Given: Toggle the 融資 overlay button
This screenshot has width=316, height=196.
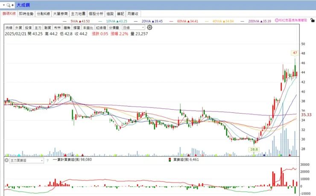Looking at the screenshot, I should click(47, 28).
